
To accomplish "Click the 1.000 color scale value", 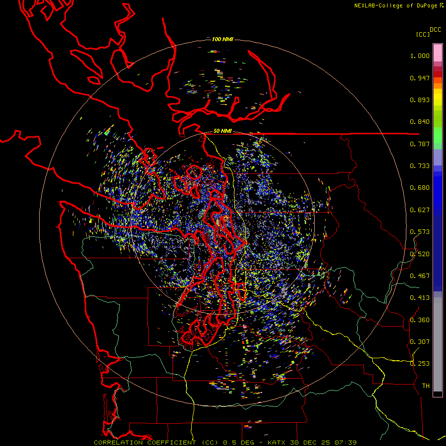I will point(420,56).
